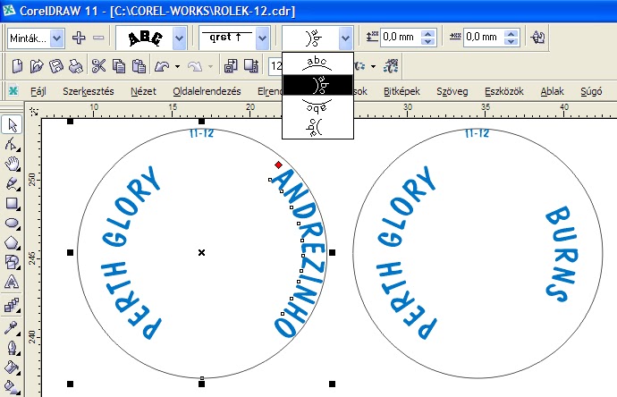Click the ruler origin corner icon
617x397 pixels.
tap(34, 112)
